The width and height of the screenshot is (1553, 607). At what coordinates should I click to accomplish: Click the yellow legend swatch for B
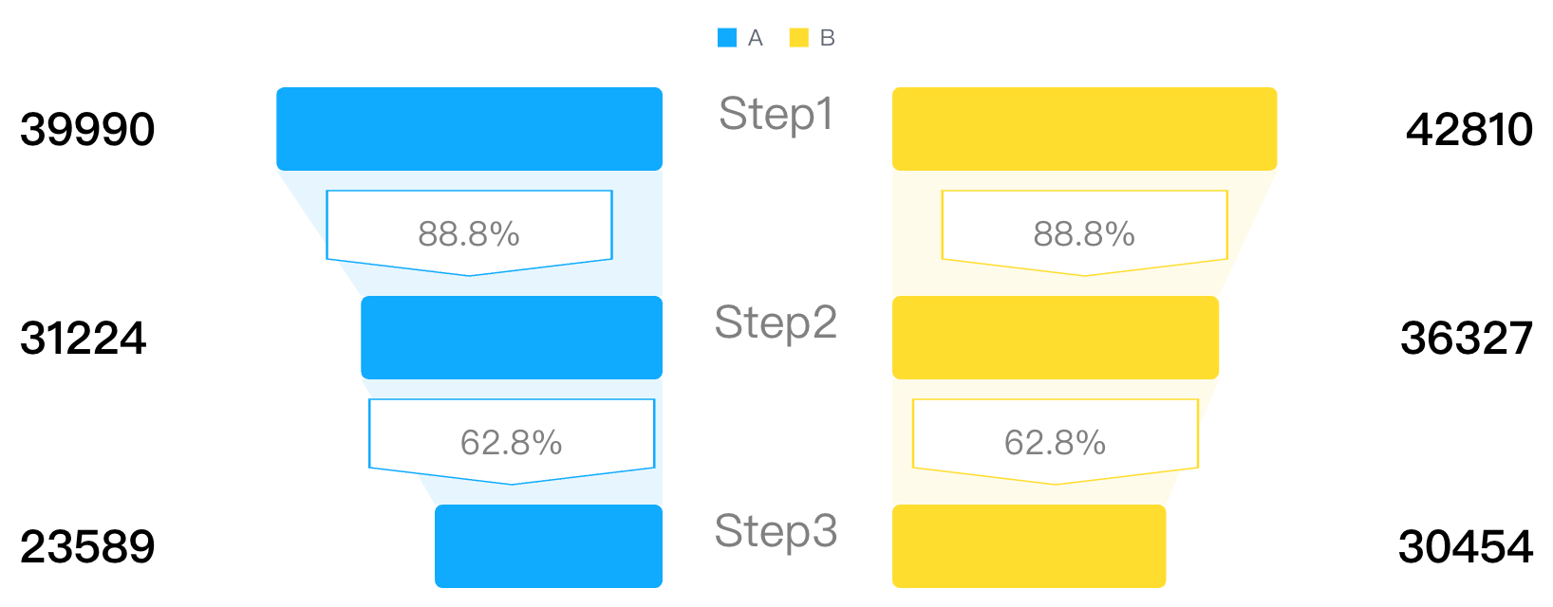click(798, 38)
